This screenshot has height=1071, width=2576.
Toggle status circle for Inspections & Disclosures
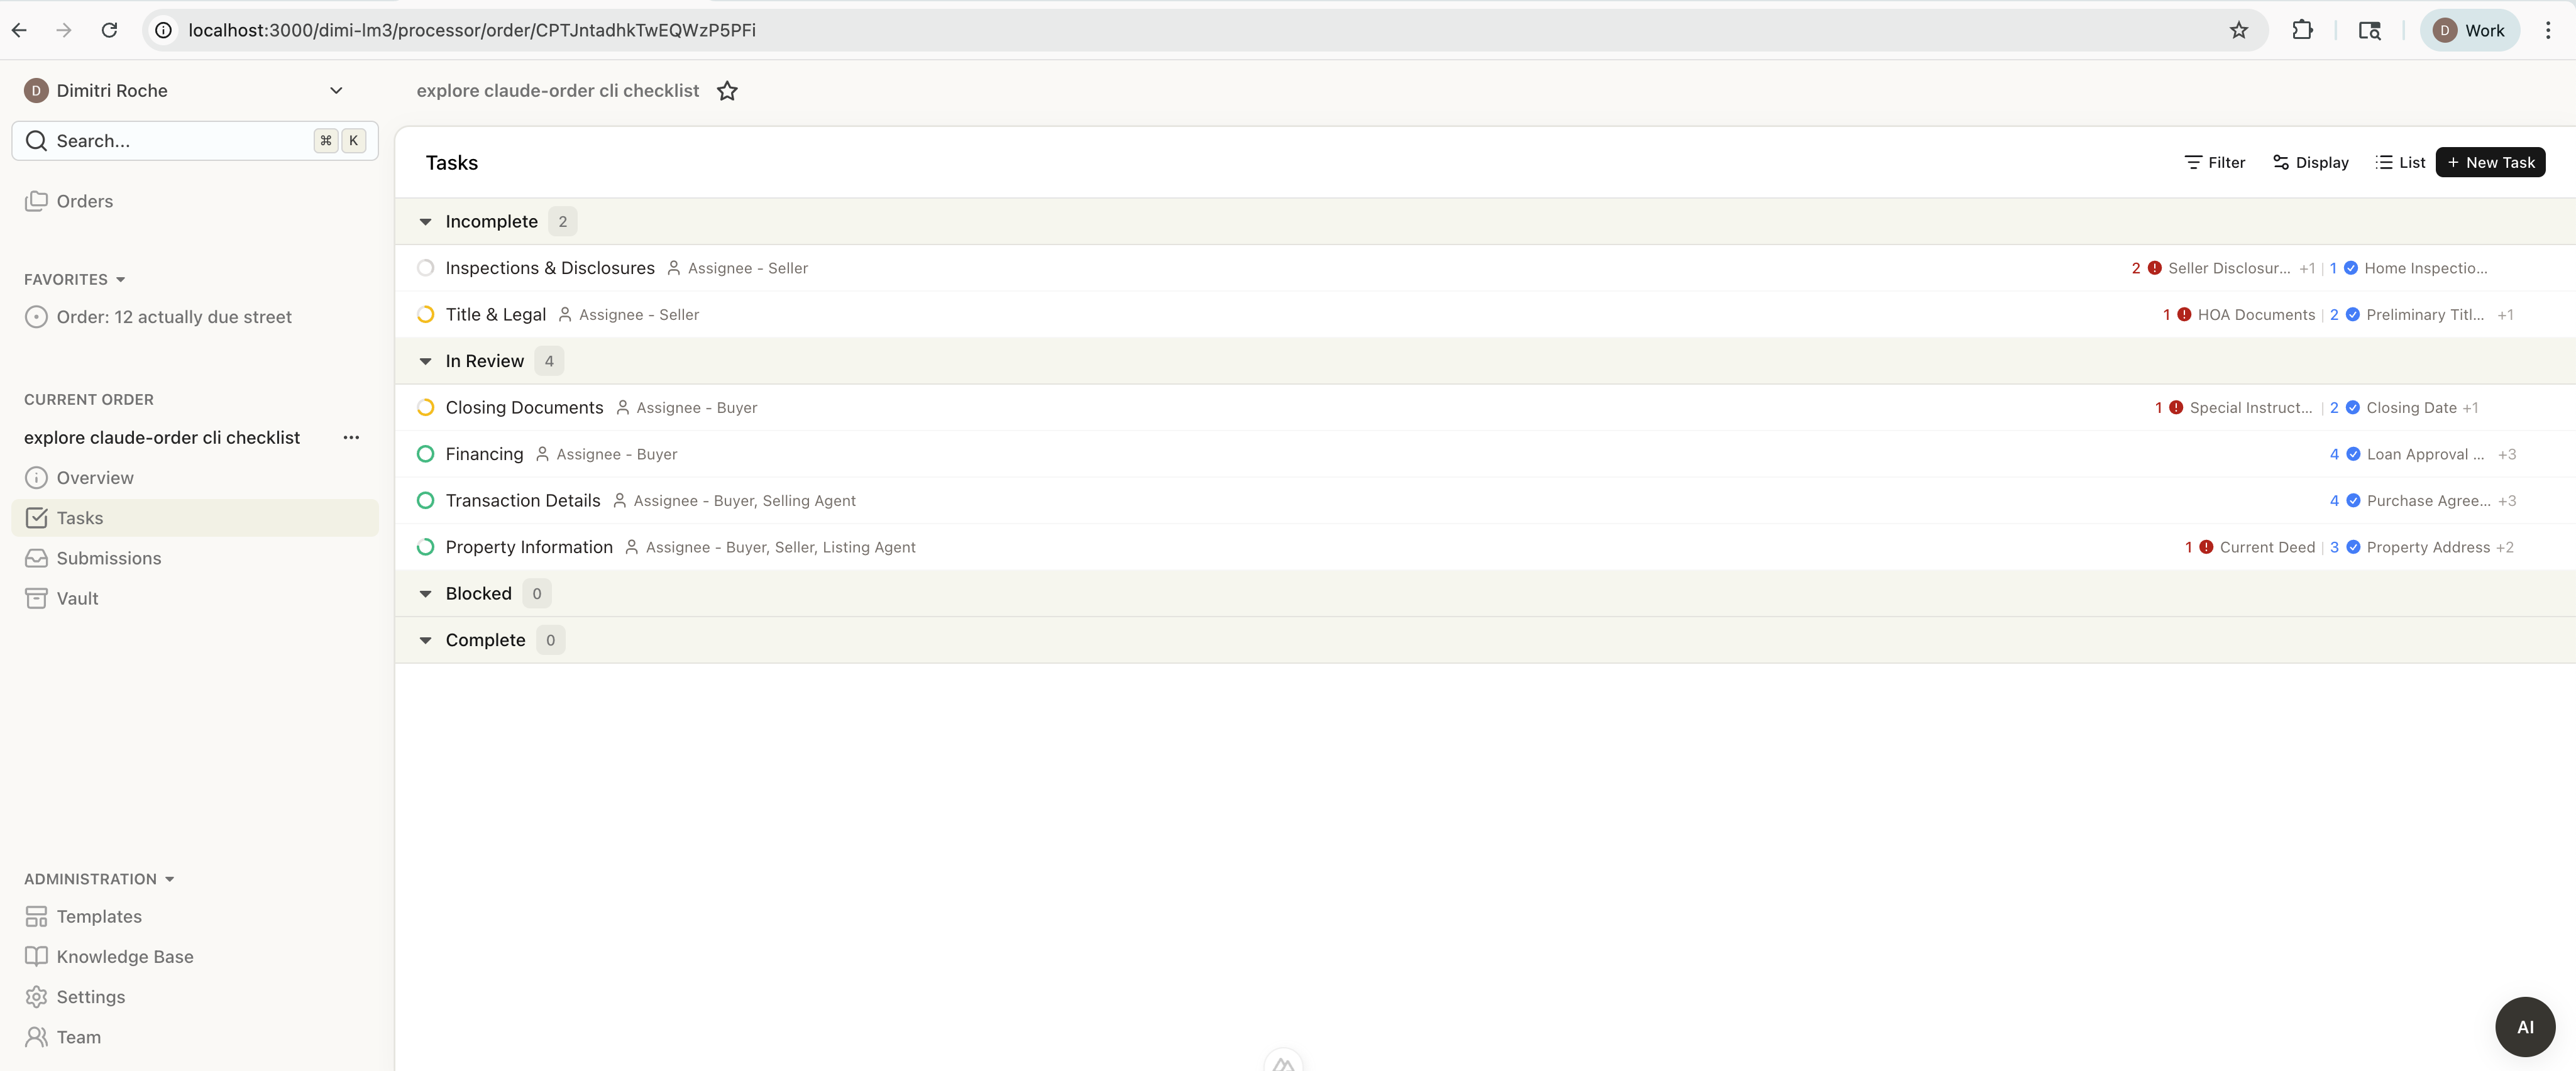pos(425,268)
